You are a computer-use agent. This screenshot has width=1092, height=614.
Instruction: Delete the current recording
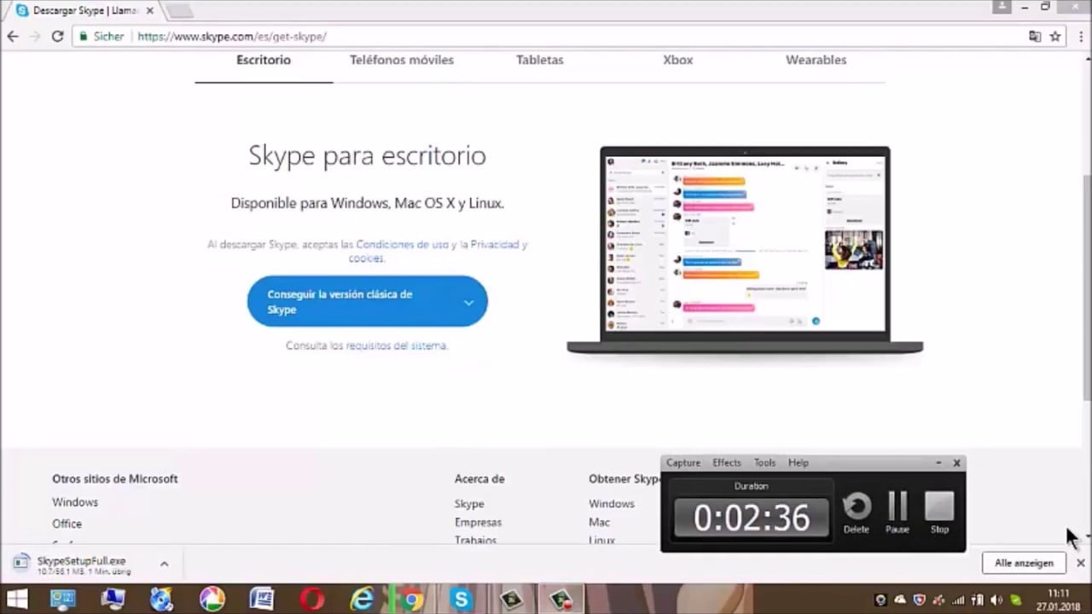point(857,512)
